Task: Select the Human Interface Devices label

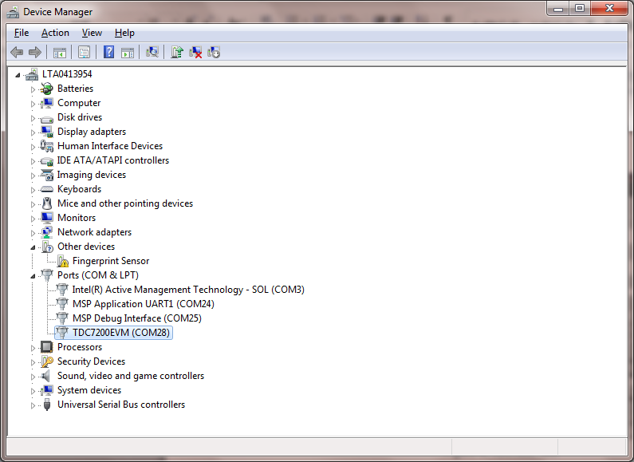Action: (x=110, y=146)
